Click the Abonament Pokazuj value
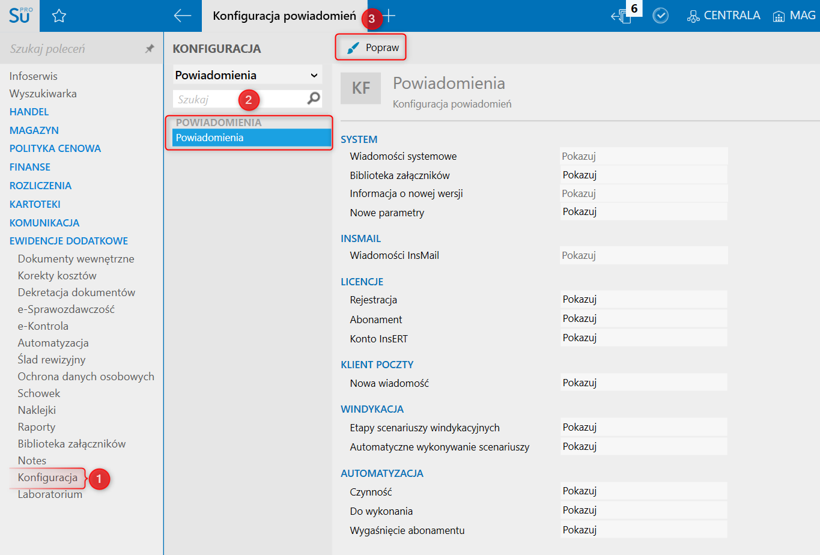 (643, 318)
